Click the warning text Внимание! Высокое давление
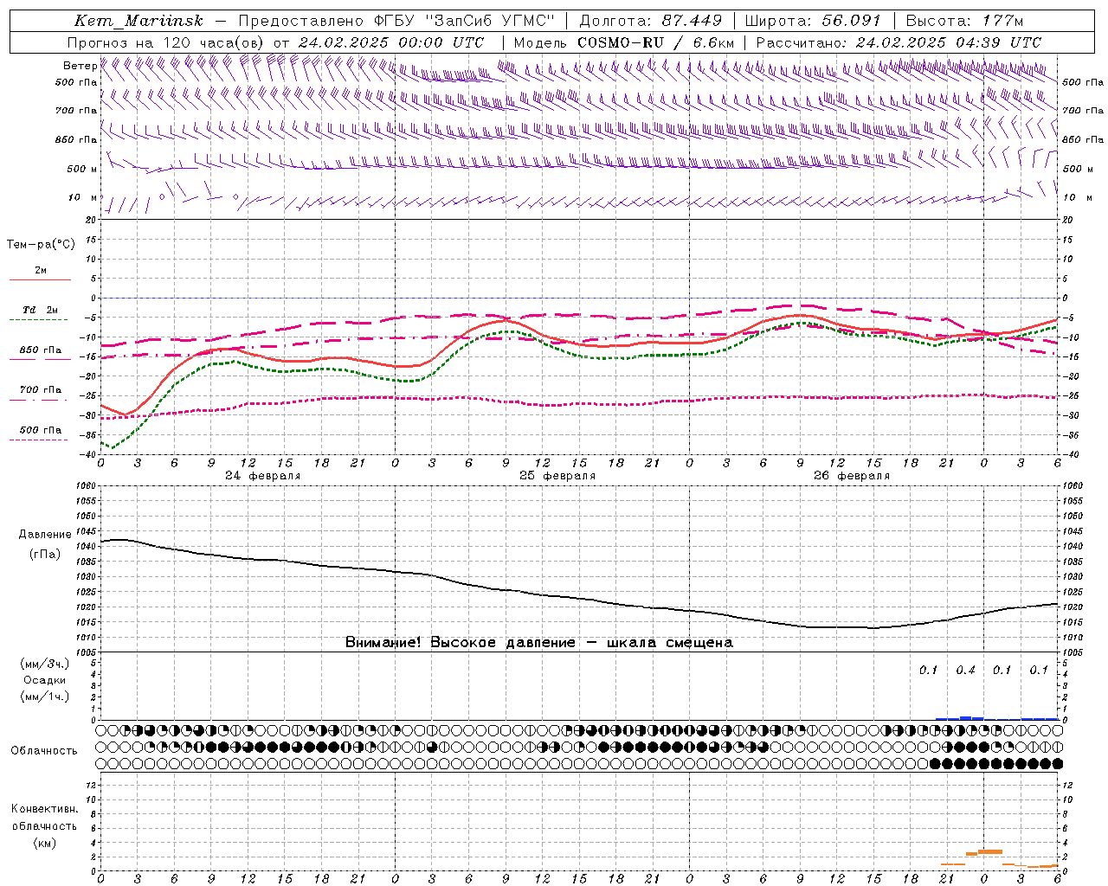1108x886 pixels. click(461, 642)
